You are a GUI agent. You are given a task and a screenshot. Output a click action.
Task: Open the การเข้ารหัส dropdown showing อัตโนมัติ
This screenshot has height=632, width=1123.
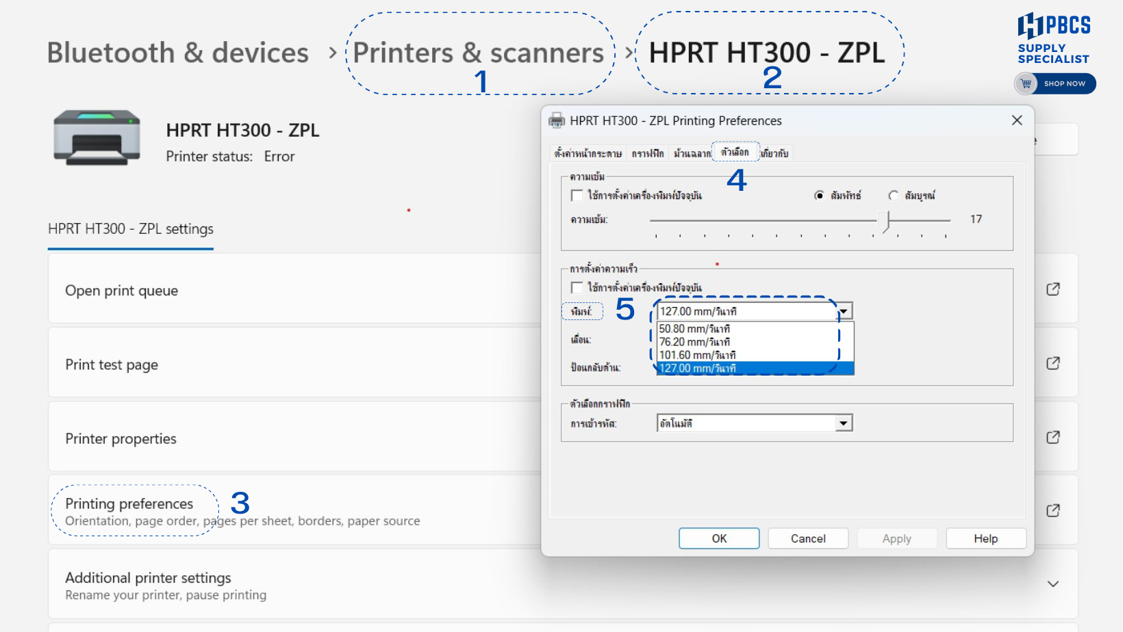(x=844, y=423)
